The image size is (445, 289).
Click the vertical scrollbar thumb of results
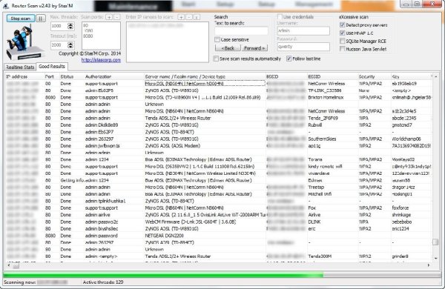point(435,242)
